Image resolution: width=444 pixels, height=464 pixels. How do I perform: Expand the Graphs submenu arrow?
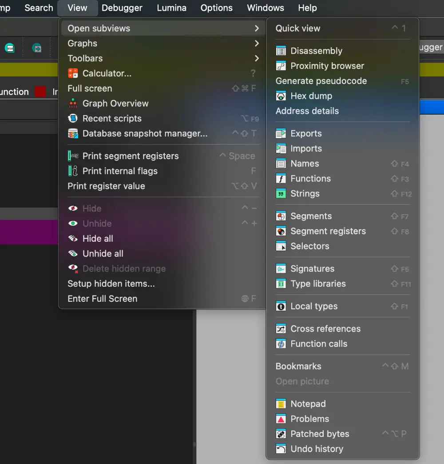coord(257,44)
